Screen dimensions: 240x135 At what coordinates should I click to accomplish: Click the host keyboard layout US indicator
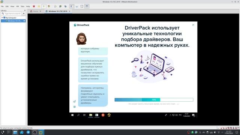click(x=211, y=132)
